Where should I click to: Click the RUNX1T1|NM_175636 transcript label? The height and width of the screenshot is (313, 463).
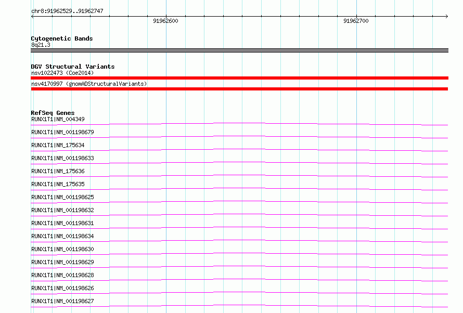click(x=58, y=171)
